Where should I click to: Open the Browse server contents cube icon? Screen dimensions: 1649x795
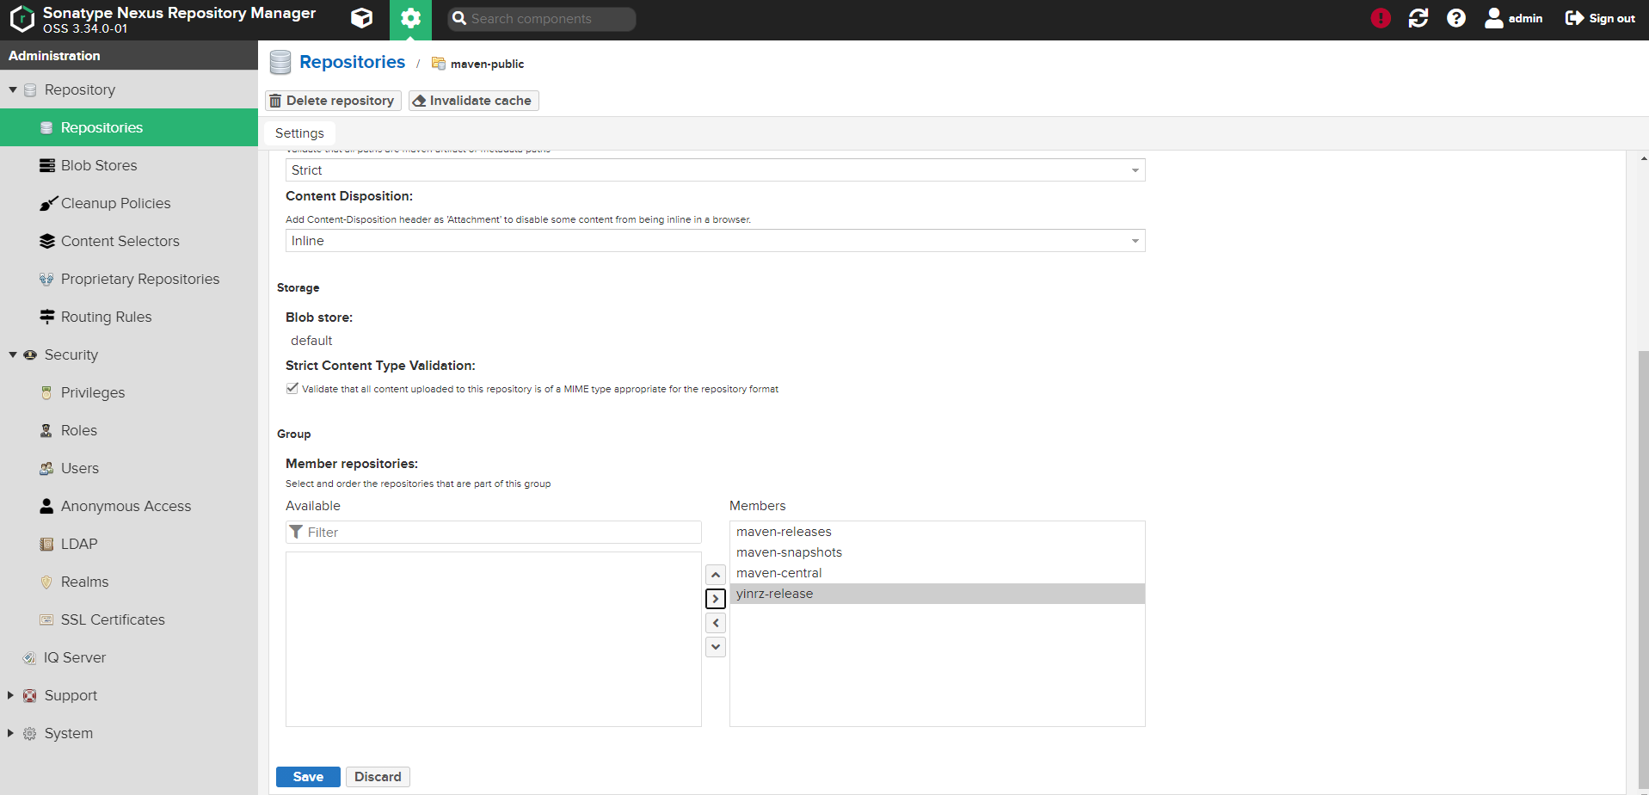(x=362, y=18)
